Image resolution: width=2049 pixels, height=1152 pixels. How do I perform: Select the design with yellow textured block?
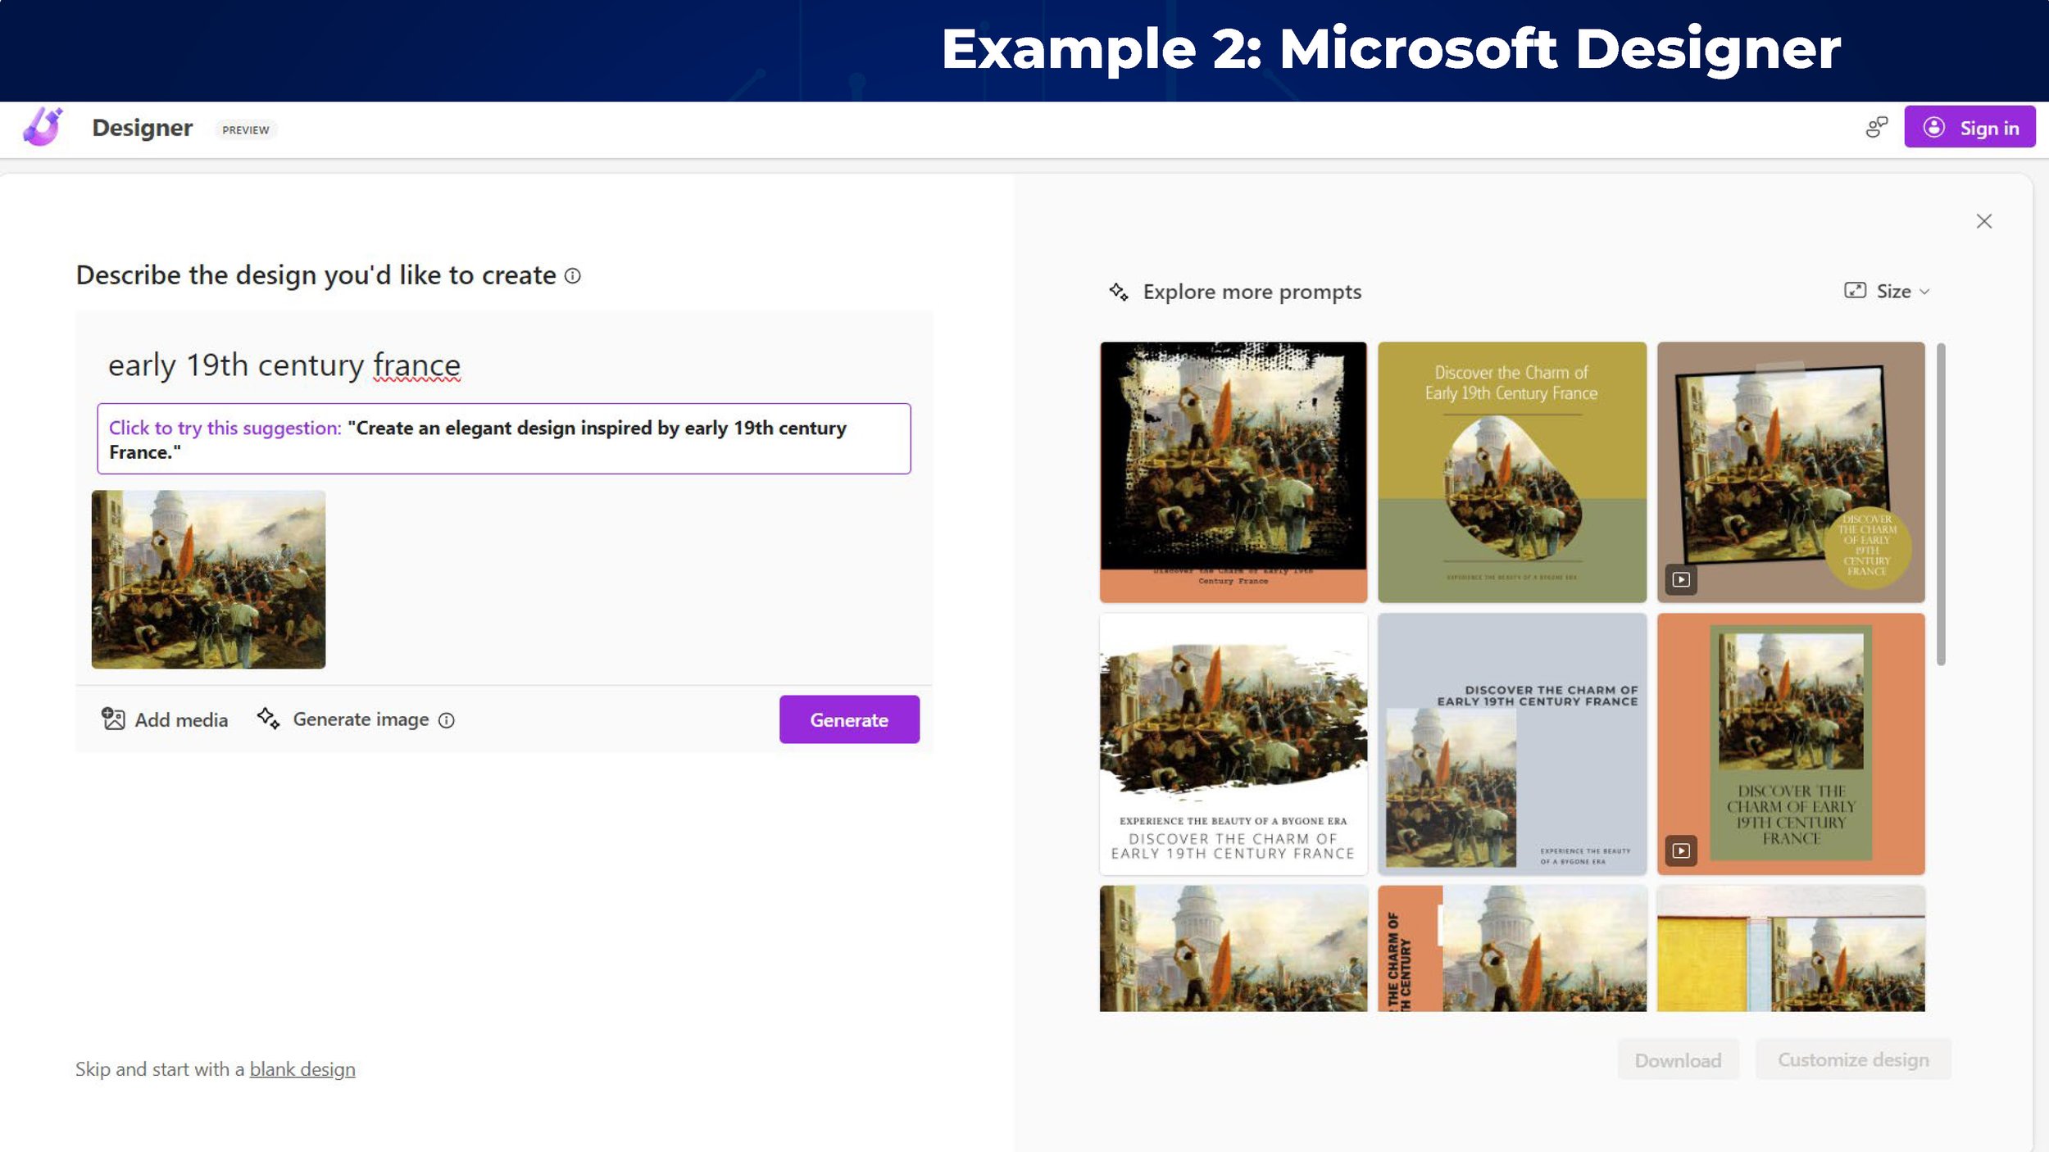1791,948
